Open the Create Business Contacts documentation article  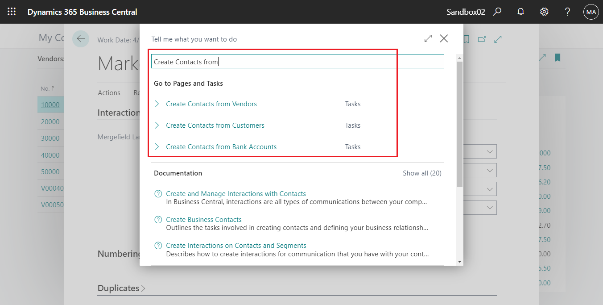204,219
